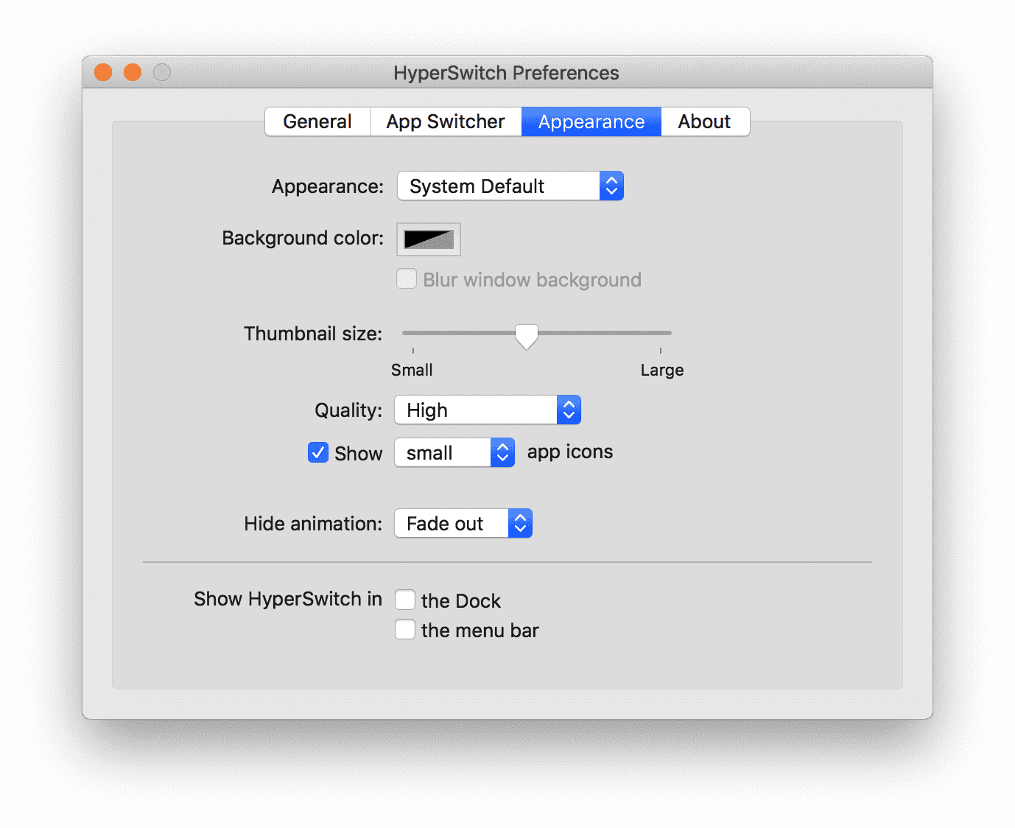Click the Show HyperSwitch in label
This screenshot has width=1015, height=828.
click(288, 599)
